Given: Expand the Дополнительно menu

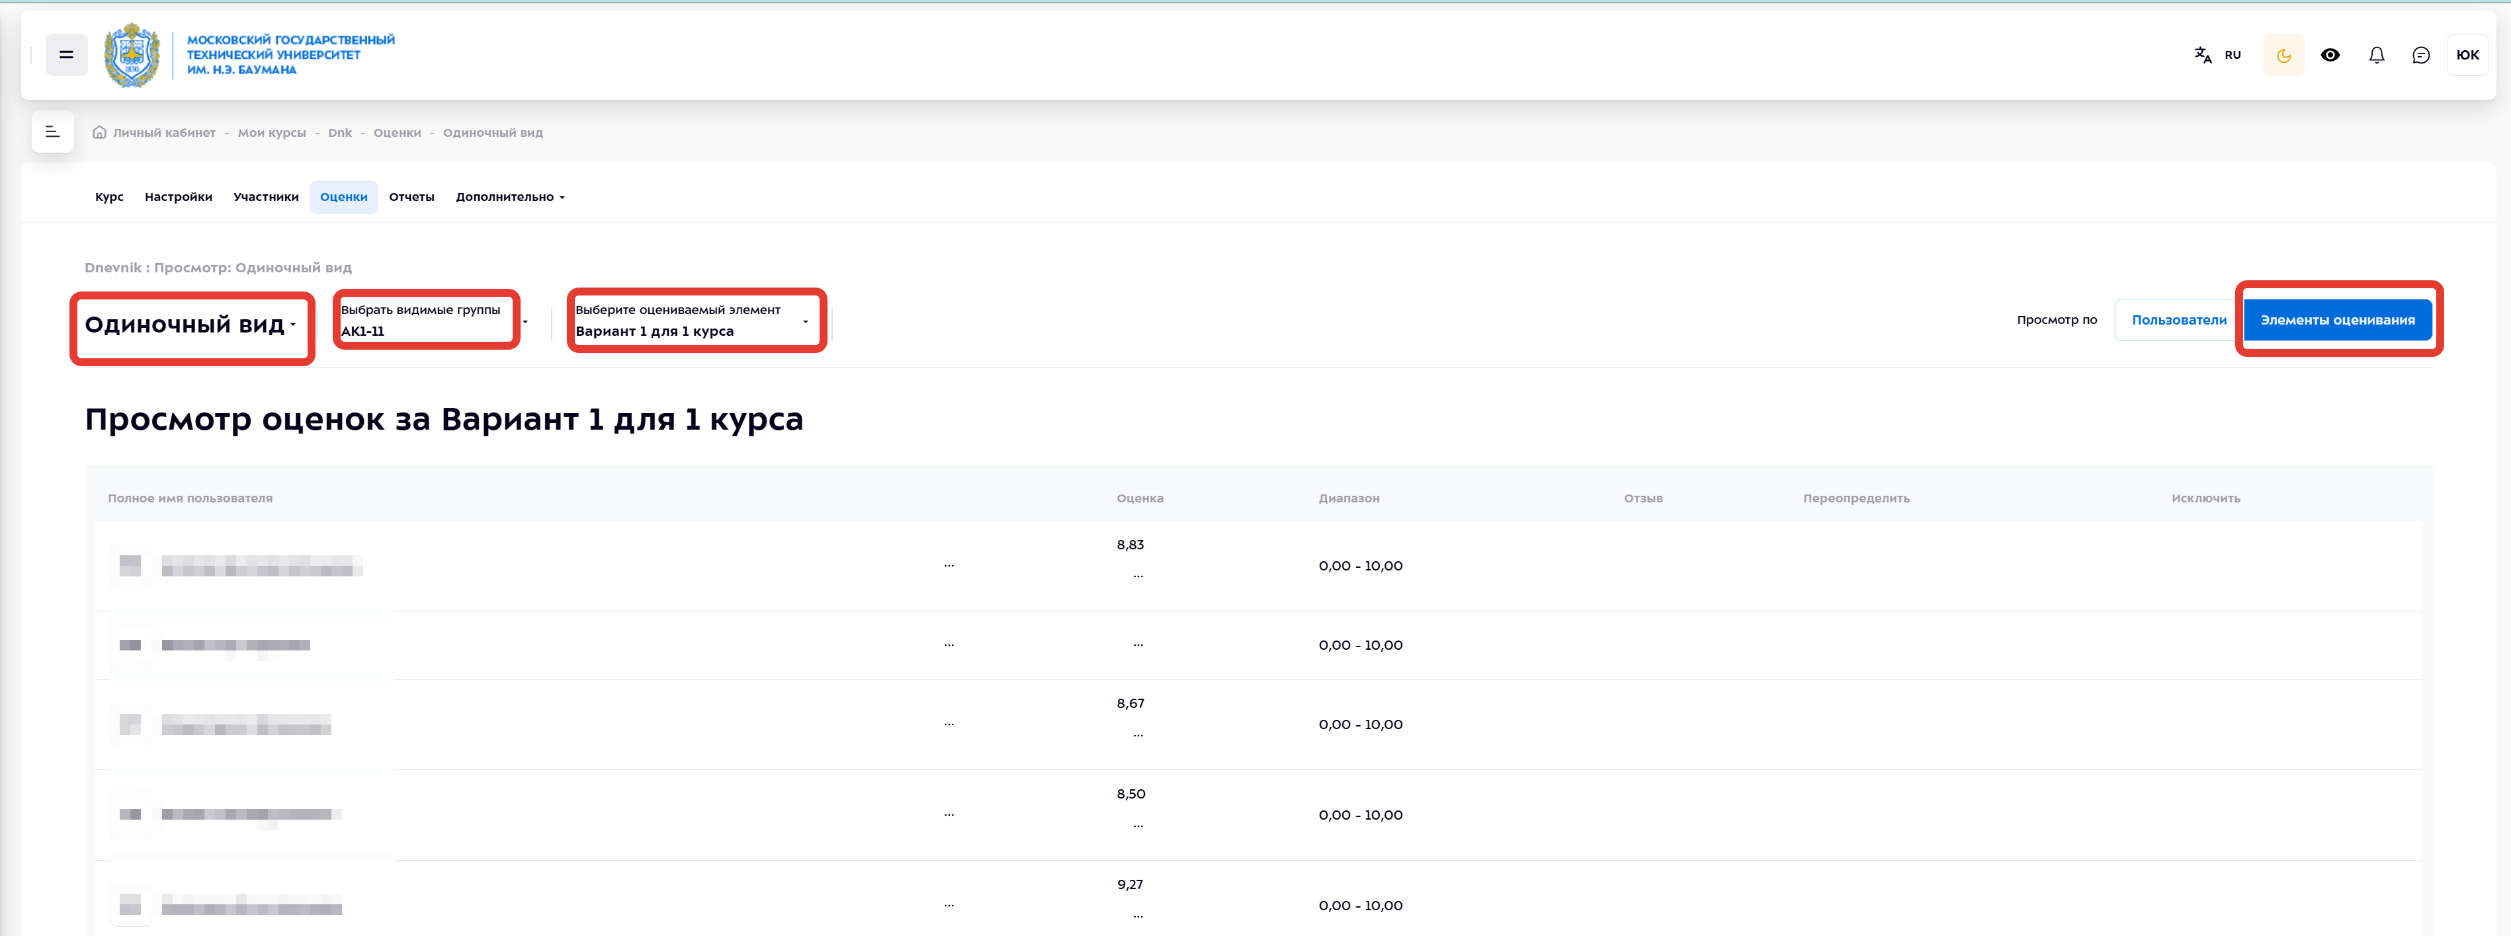Looking at the screenshot, I should pos(510,198).
